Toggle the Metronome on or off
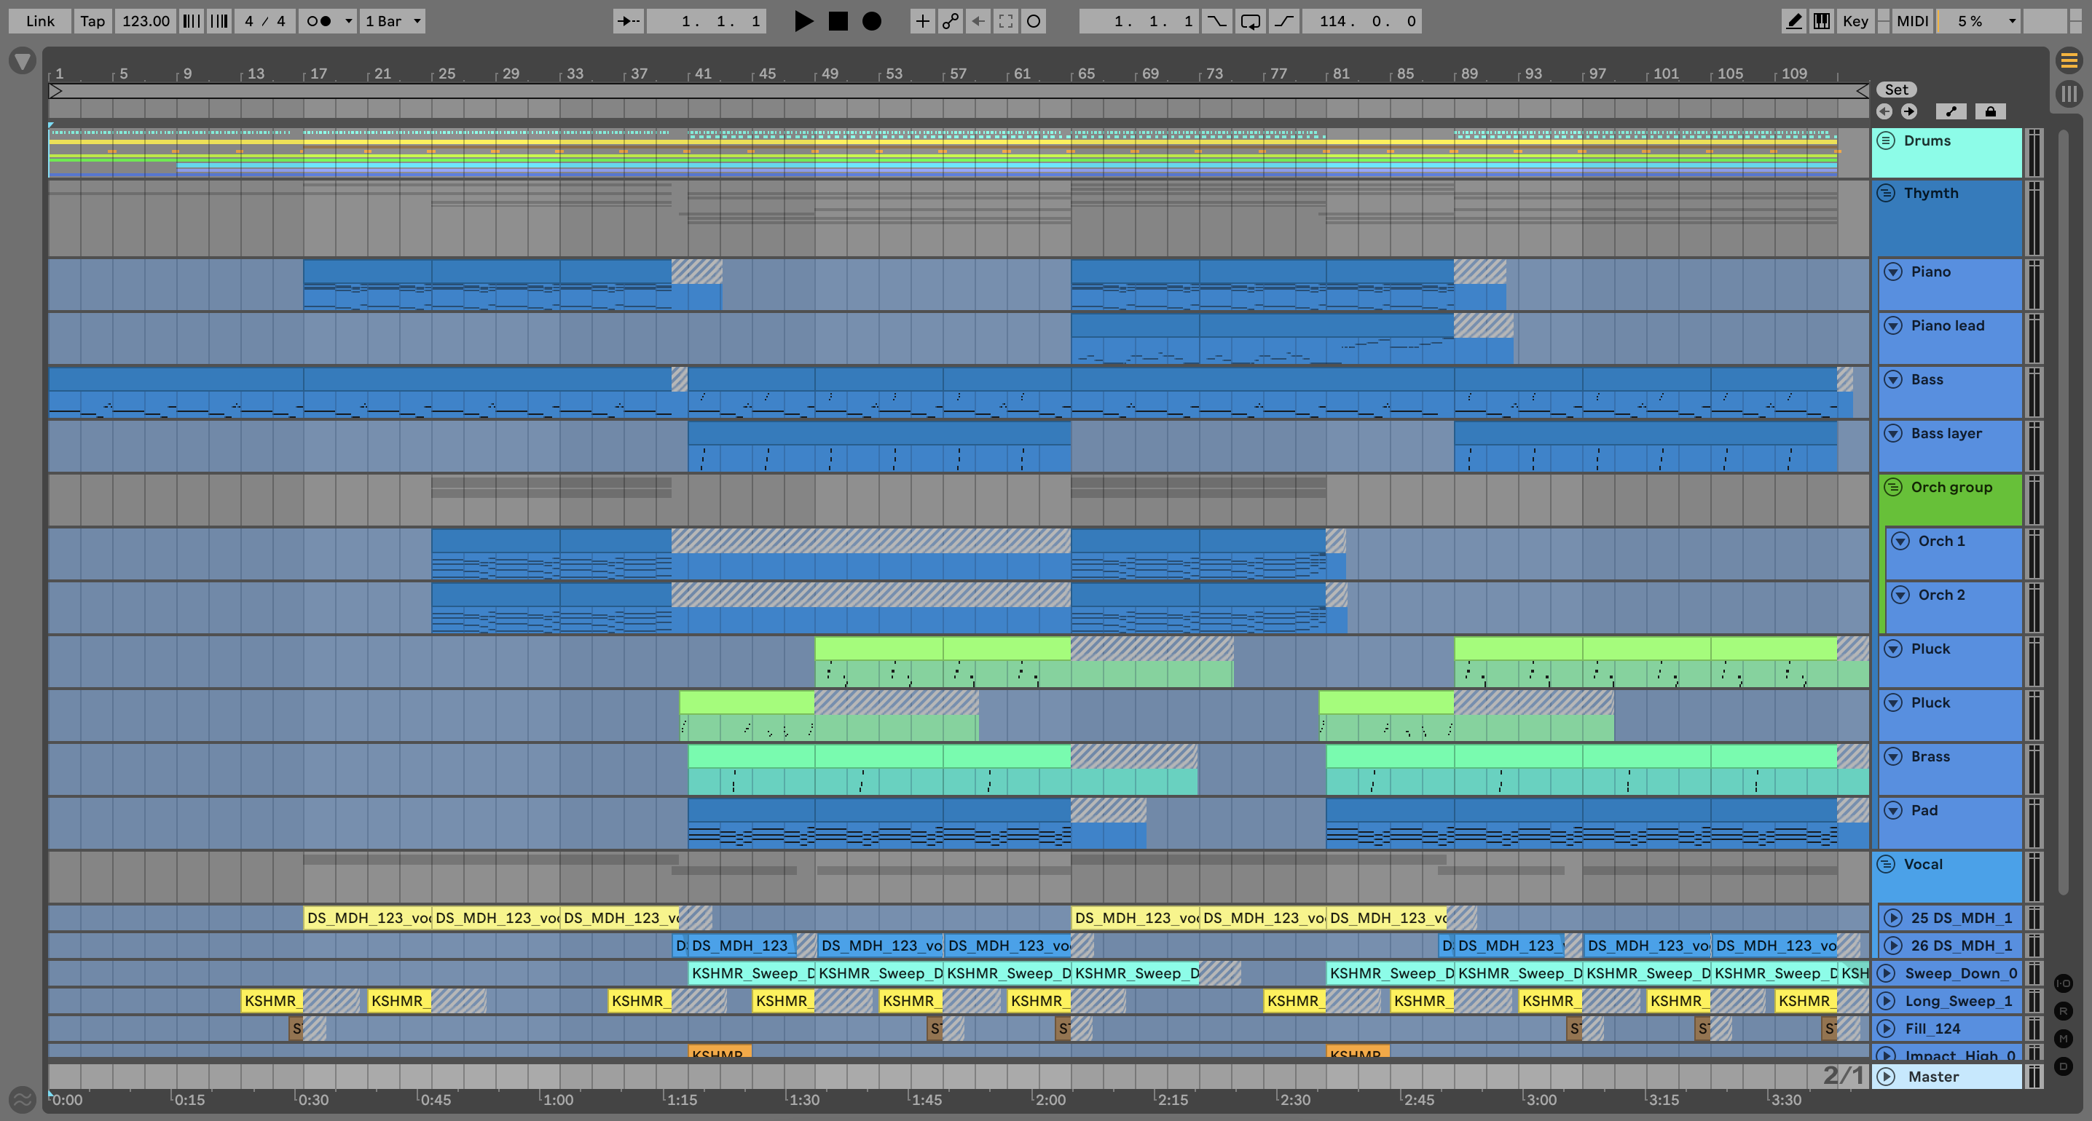The height and width of the screenshot is (1121, 2092). tap(318, 21)
